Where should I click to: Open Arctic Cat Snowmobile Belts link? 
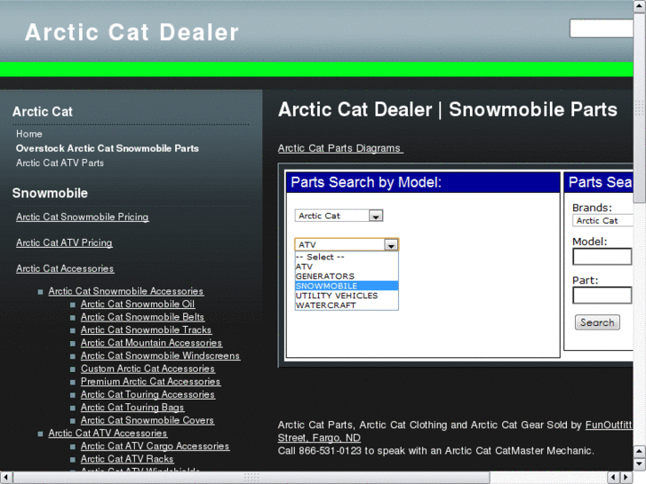142,317
